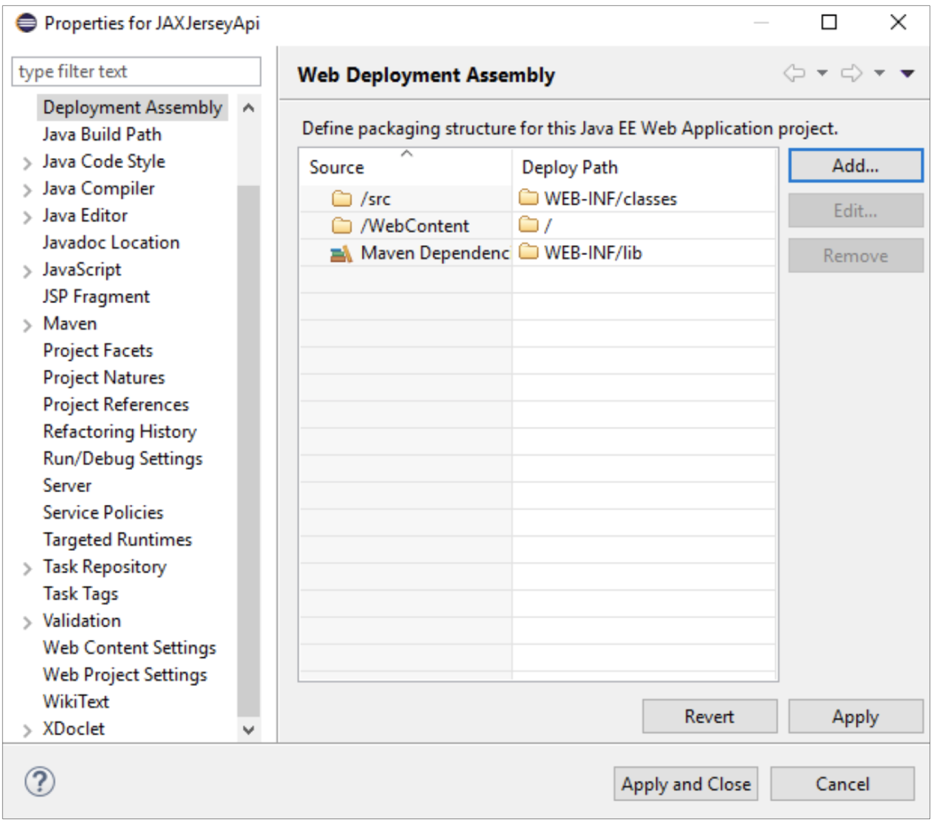The width and height of the screenshot is (935, 823).
Task: Click the Maven Dependencies library icon
Action: (342, 254)
